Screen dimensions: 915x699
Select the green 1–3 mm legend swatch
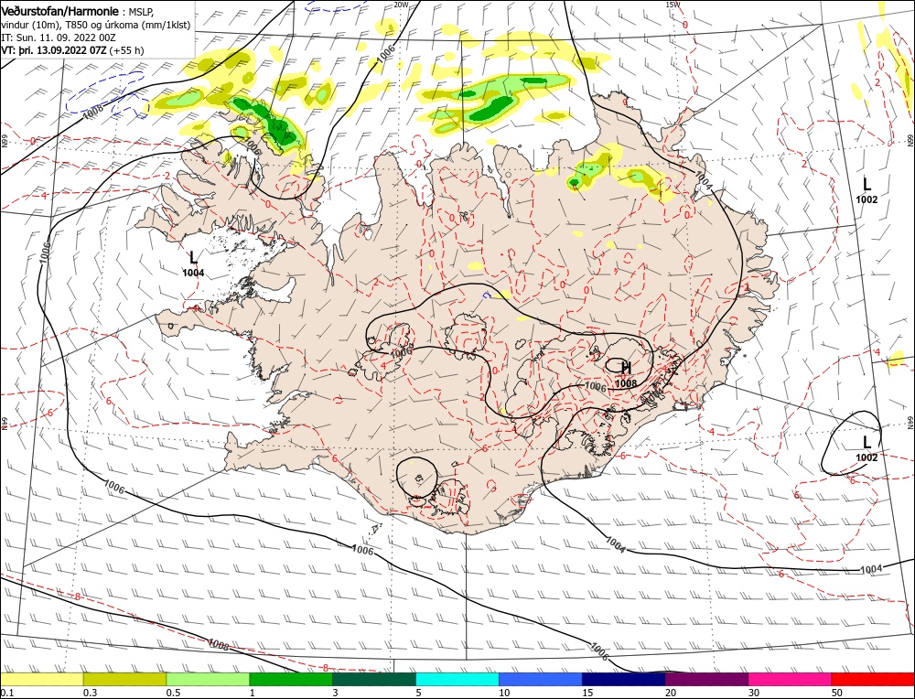[291, 679]
